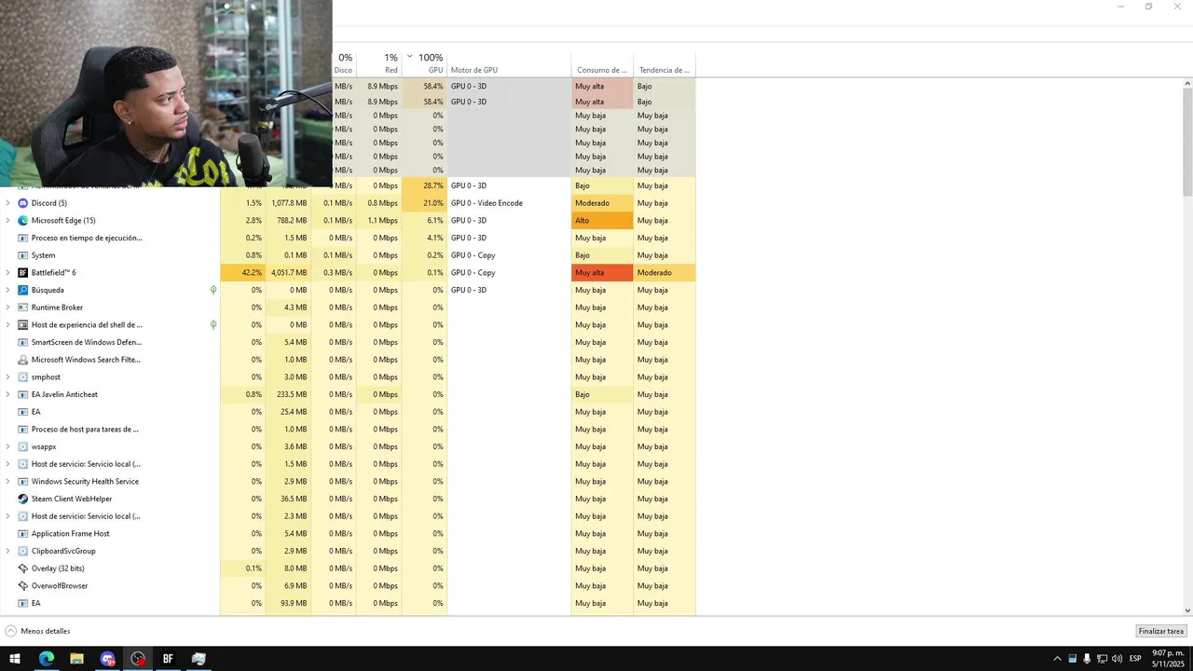The width and height of the screenshot is (1193, 671).
Task: Open the ESP language indicator
Action: [1135, 659]
